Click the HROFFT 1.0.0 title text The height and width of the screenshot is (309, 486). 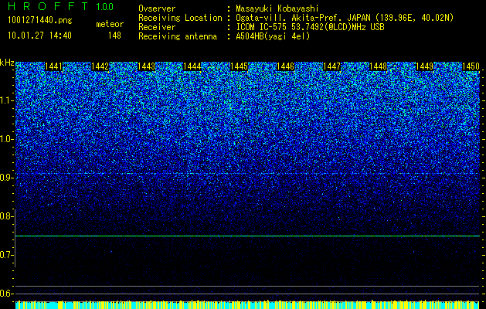[x=61, y=6]
